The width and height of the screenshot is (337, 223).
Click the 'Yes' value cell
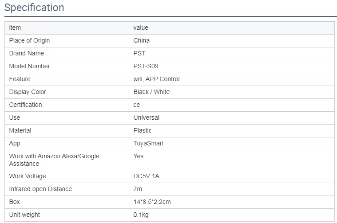tap(139, 156)
